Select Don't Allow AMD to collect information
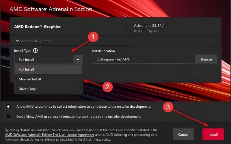Viewport: 231px width, 144px height. (8, 117)
